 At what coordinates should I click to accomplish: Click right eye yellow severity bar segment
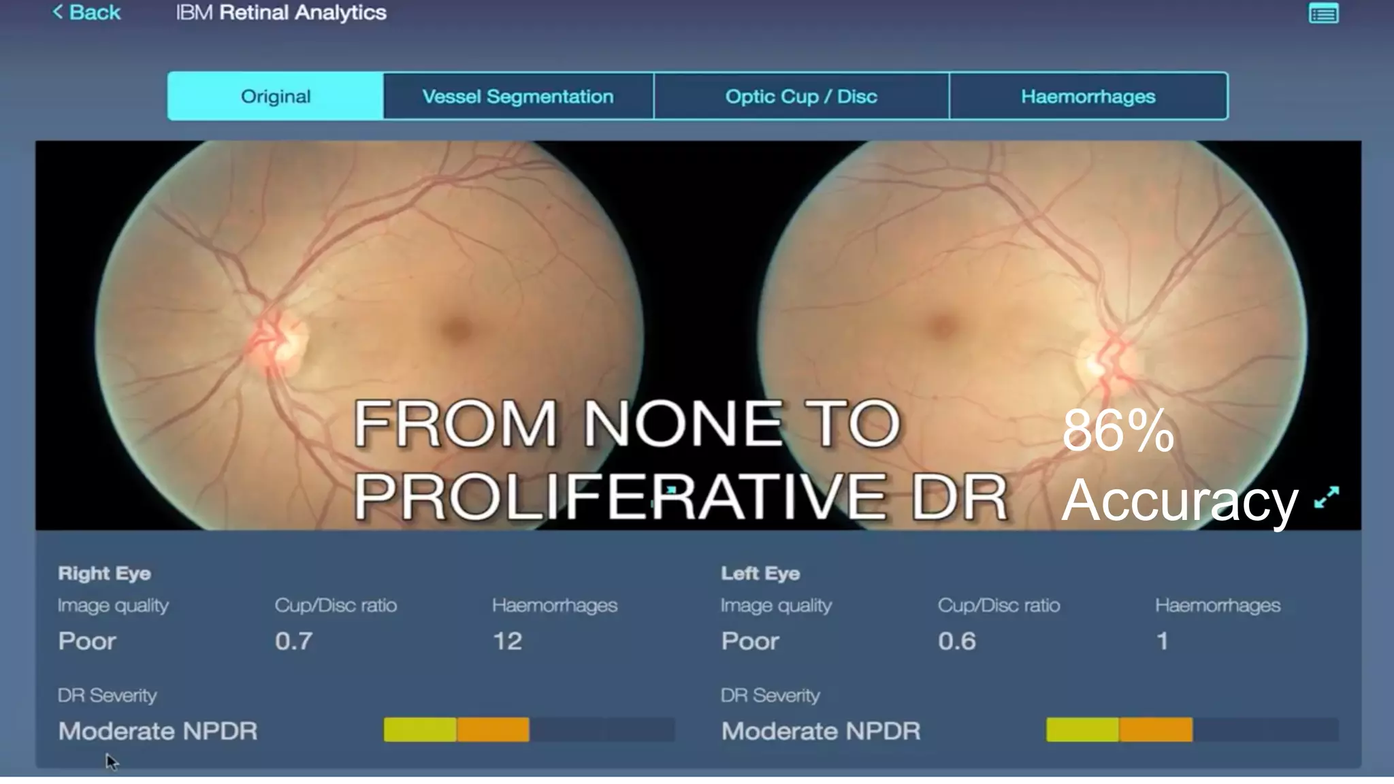(x=420, y=730)
